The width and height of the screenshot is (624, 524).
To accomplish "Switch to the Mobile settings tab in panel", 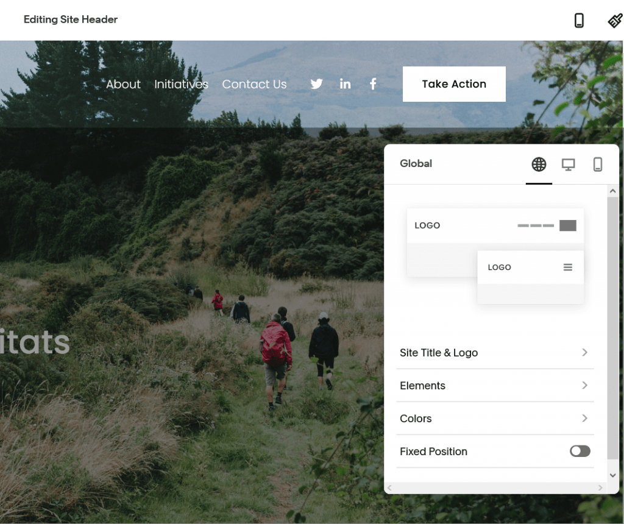I will coord(598,165).
